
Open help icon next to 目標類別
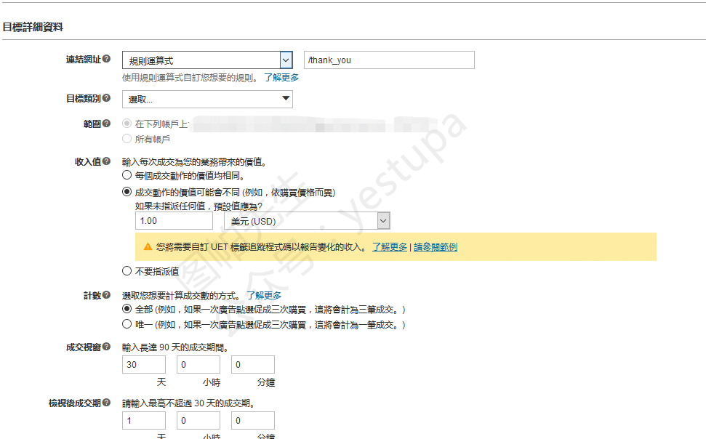106,97
